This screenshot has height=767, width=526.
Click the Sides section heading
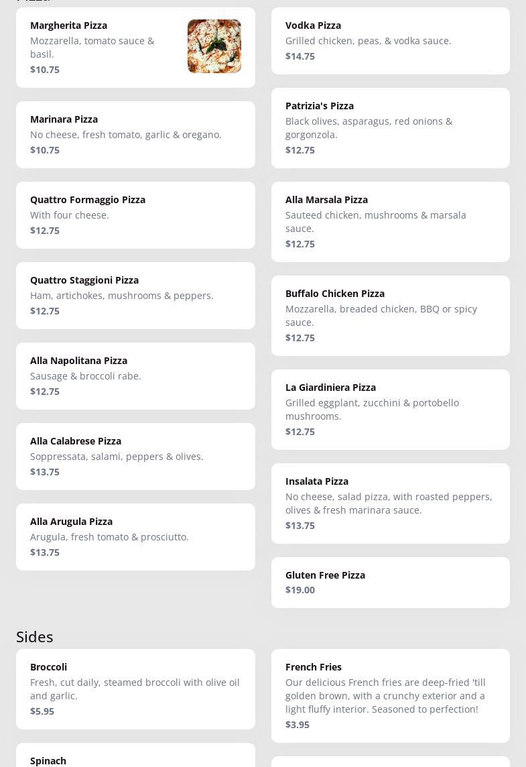(35, 636)
